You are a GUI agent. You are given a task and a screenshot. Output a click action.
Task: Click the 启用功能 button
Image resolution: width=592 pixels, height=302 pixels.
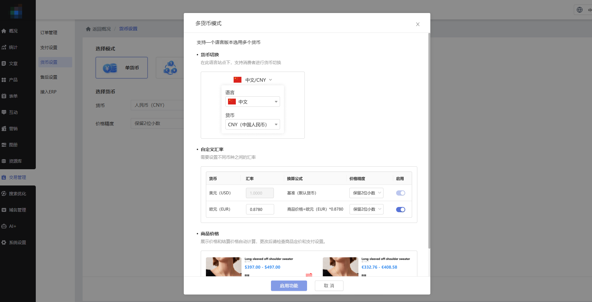[289, 286]
